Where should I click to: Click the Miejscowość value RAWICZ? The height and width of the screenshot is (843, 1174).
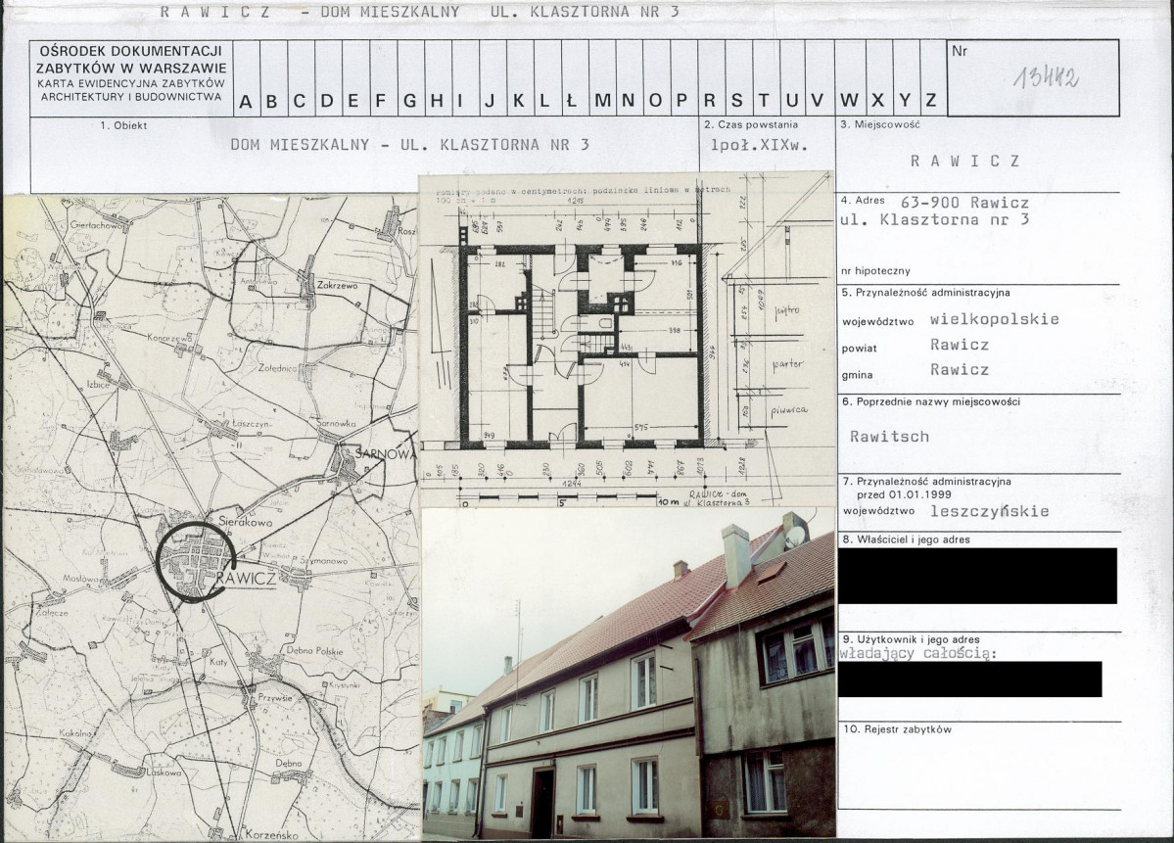(964, 161)
